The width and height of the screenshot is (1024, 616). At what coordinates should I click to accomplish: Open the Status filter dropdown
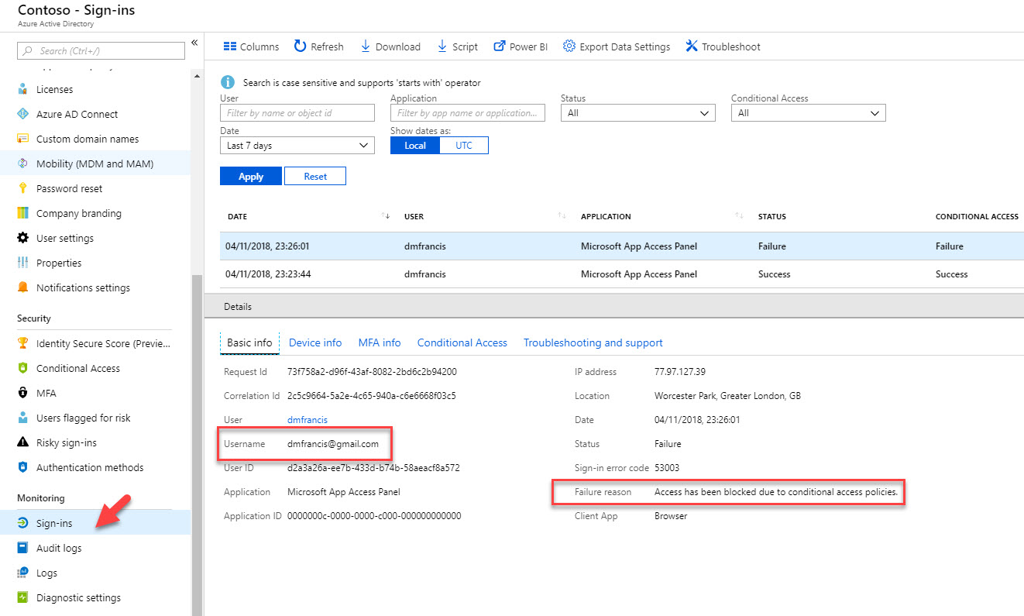[637, 113]
